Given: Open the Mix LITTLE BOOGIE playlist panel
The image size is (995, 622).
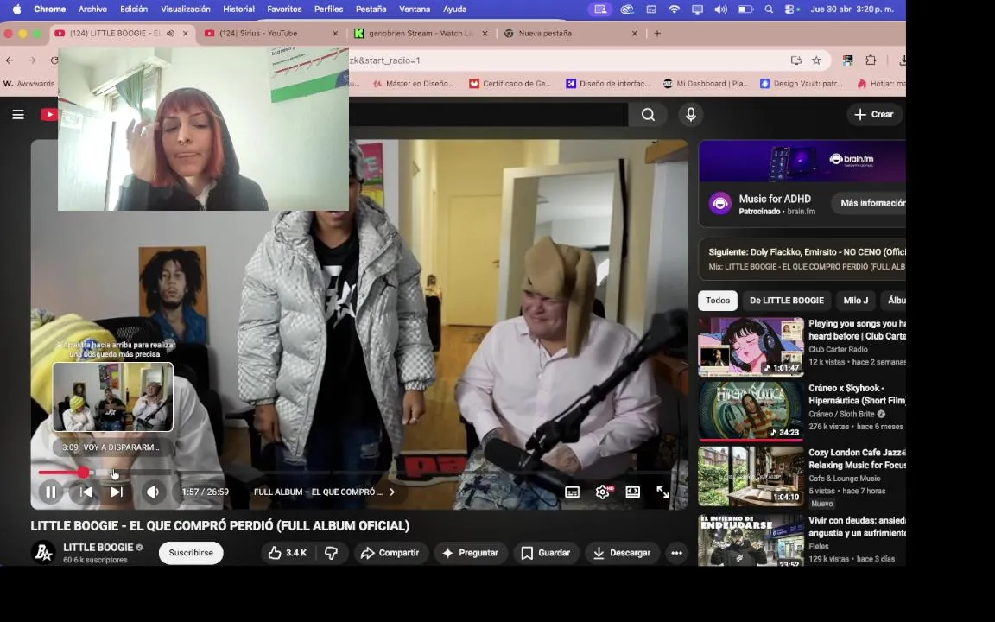Looking at the screenshot, I should (x=802, y=259).
